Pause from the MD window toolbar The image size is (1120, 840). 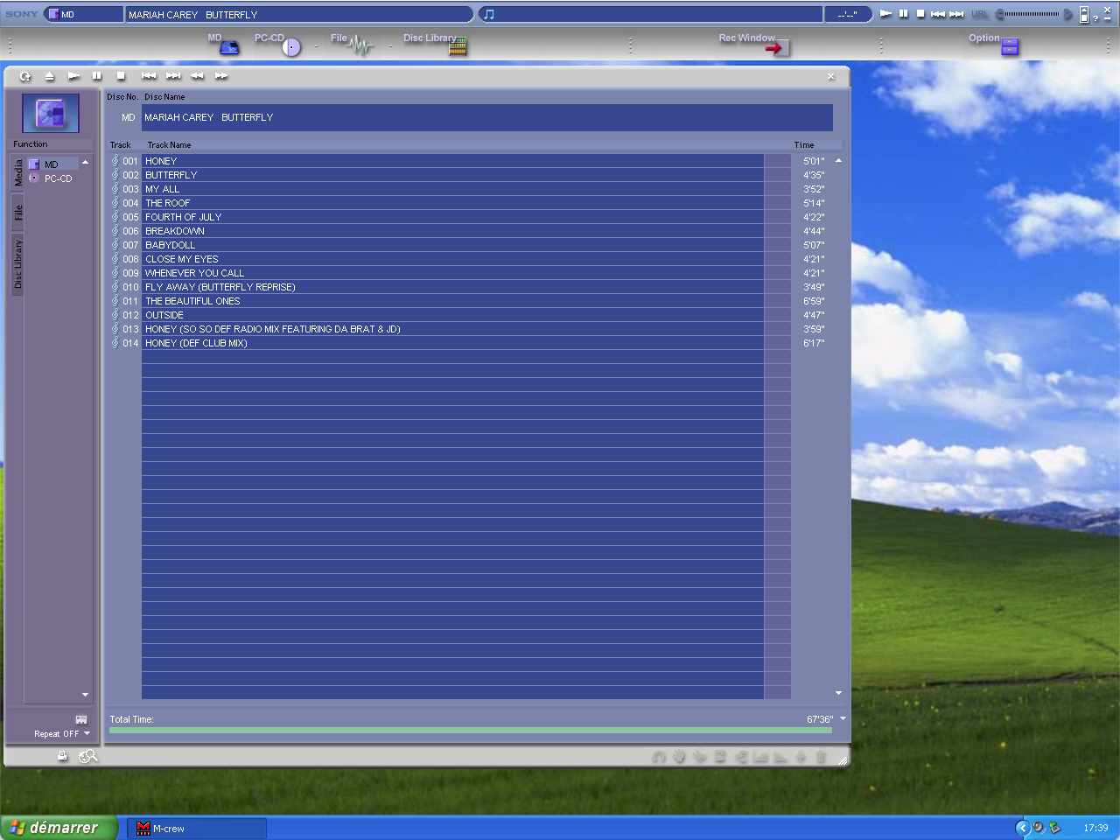click(x=97, y=76)
